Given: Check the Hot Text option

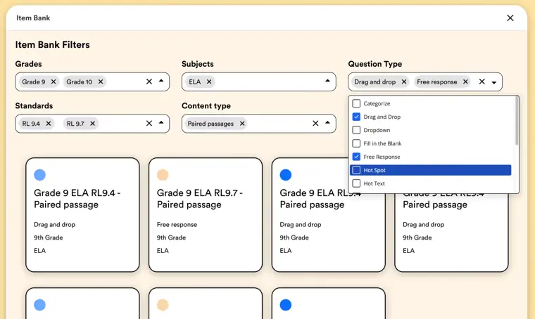Looking at the screenshot, I should pos(356,183).
